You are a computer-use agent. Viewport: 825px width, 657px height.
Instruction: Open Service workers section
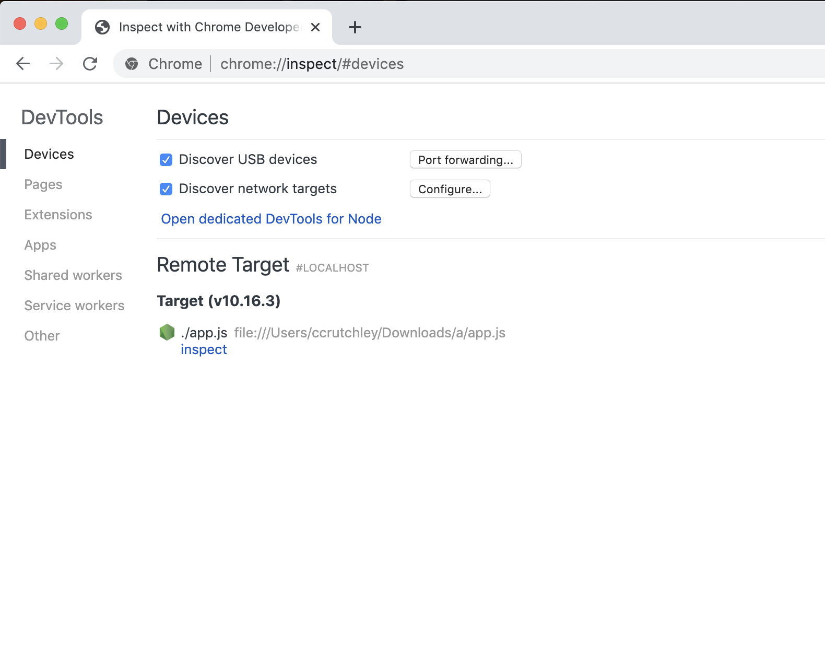(74, 306)
